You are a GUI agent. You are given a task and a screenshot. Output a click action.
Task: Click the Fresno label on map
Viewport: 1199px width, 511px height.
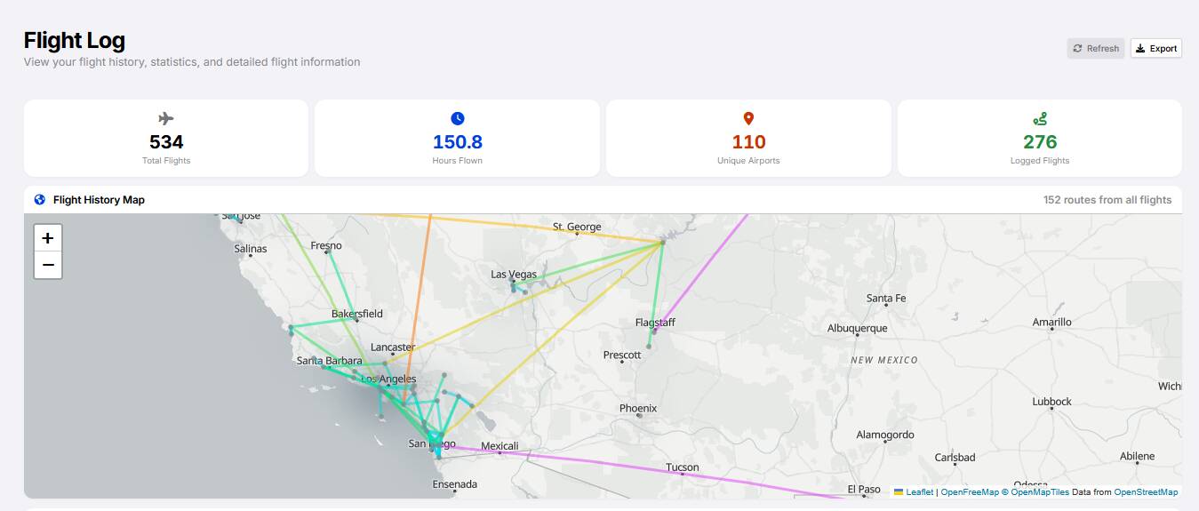click(x=326, y=245)
